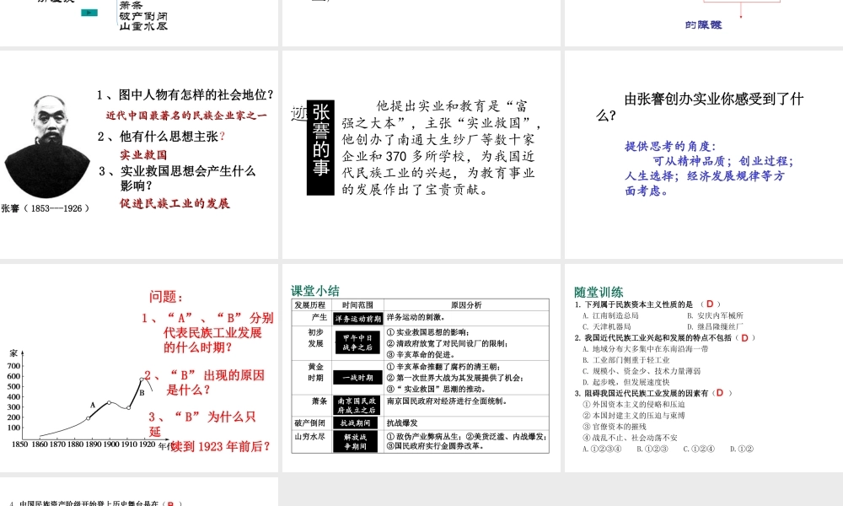
Task: Open the Zhang Jian portrait slide
Action: click(139, 155)
